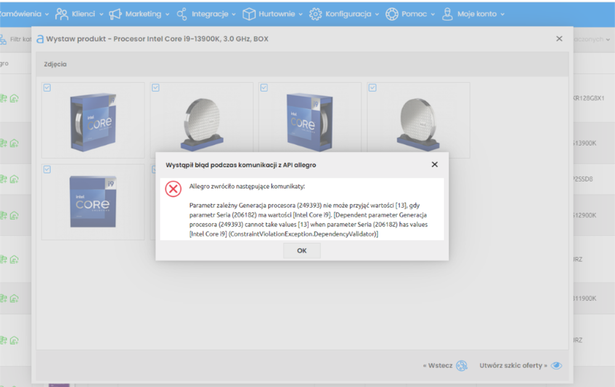Uncheck the first photo's checkbox in Zdjęcia
Viewport: 615px width, 387px height.
point(47,88)
